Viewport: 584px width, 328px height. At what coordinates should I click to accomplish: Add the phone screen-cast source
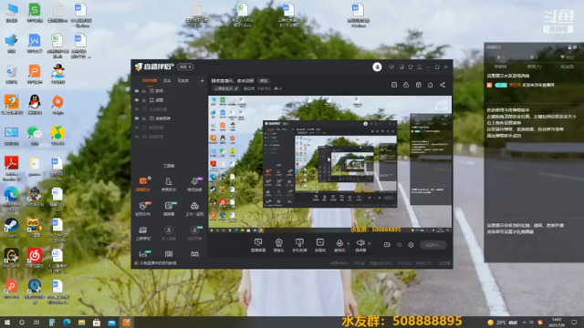pyautogui.click(x=299, y=245)
